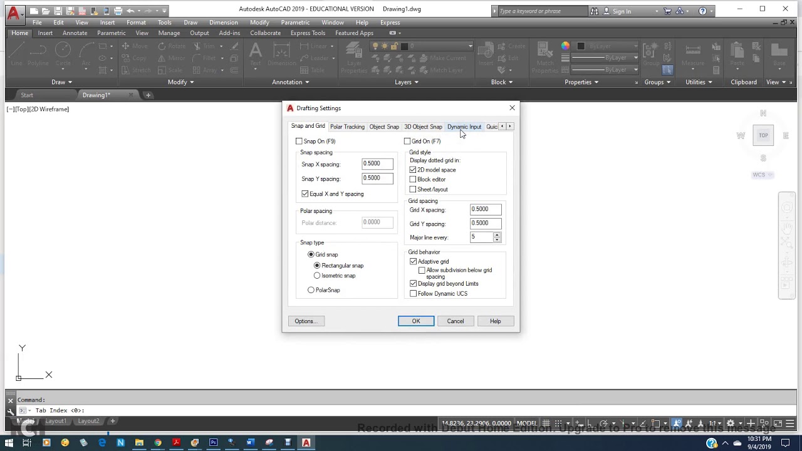Image resolution: width=802 pixels, height=451 pixels.
Task: Uncheck Adaptive grid option
Action: 414,262
